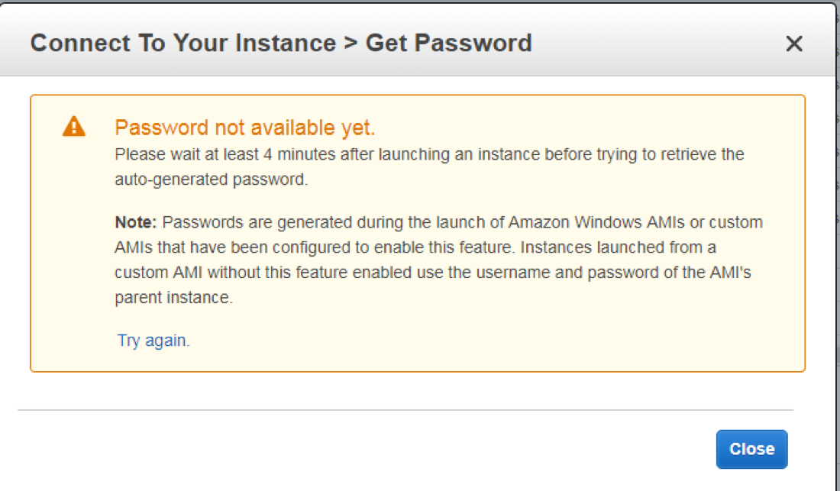Dismiss the dialog with the X icon

click(x=794, y=44)
